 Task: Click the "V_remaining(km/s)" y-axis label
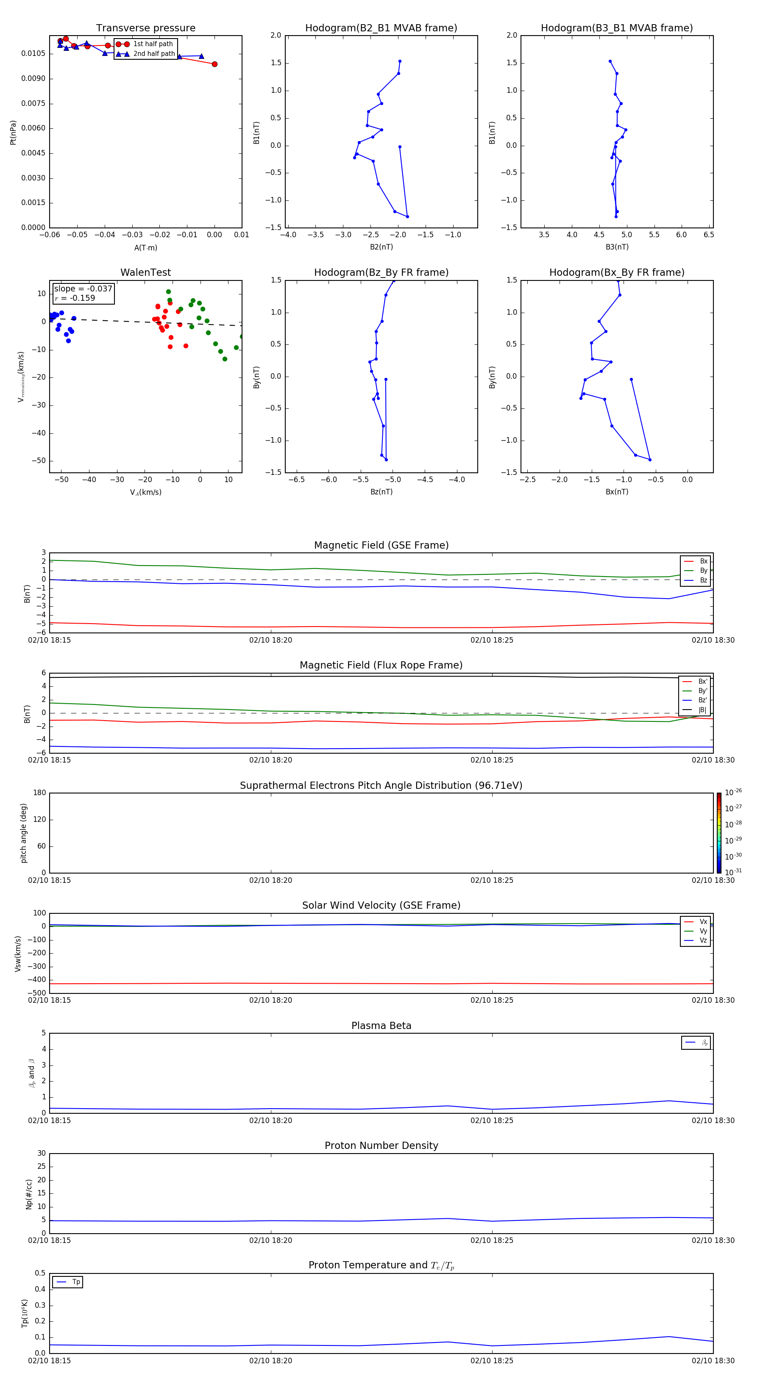tap(21, 377)
